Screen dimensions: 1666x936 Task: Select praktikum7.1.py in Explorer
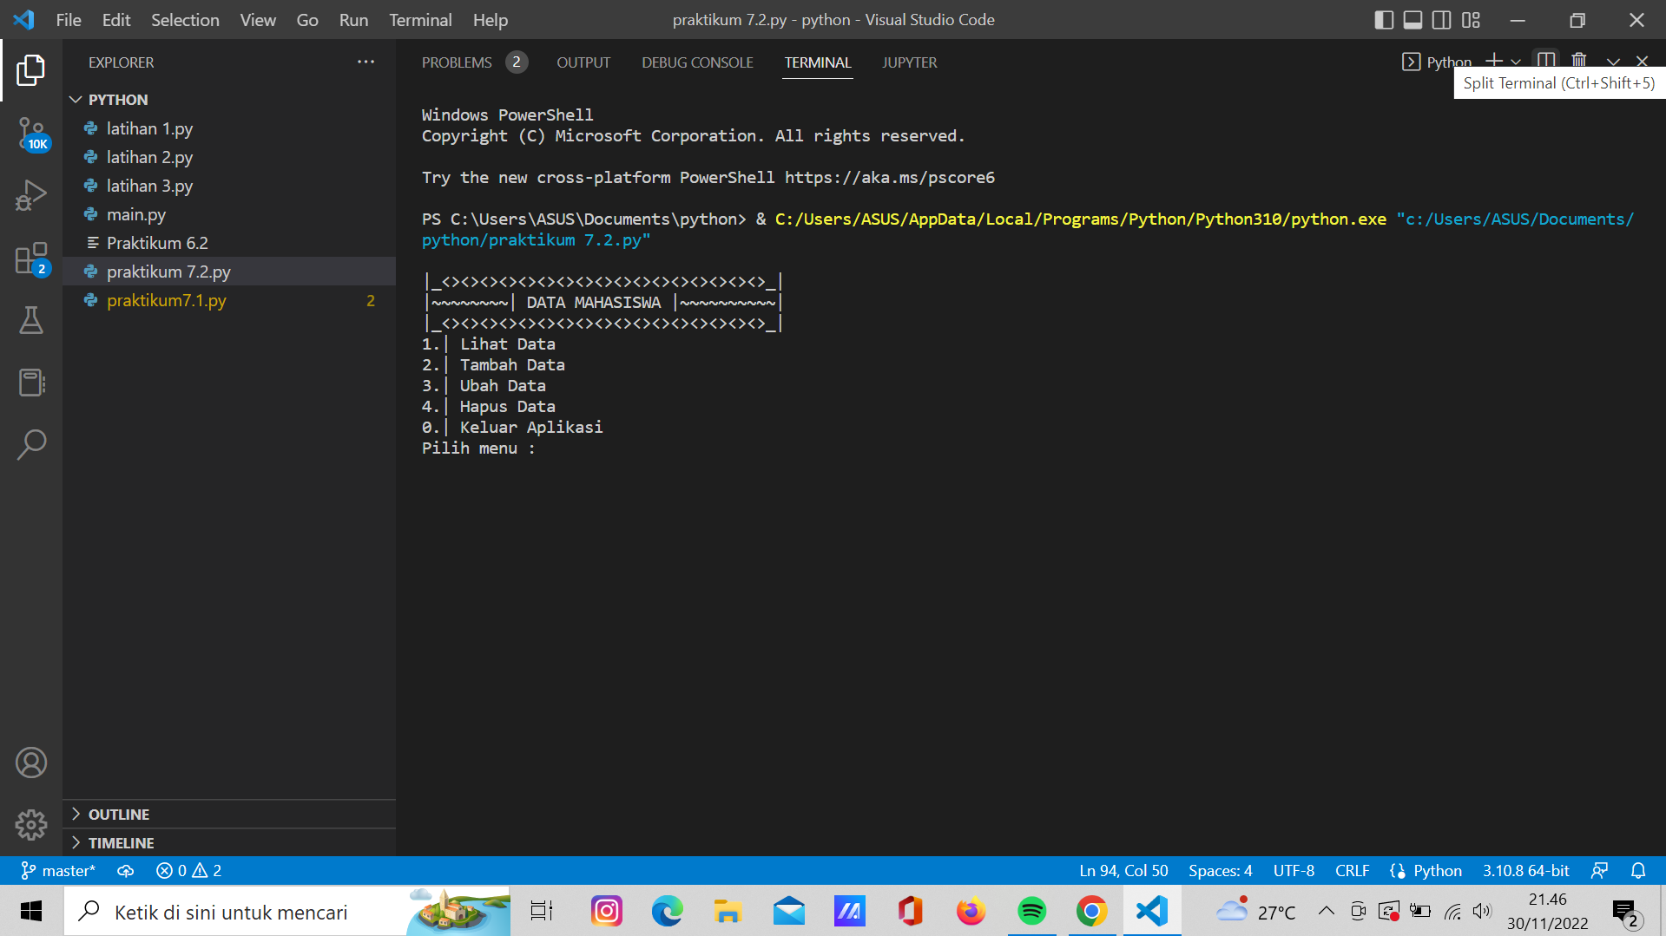click(x=167, y=300)
